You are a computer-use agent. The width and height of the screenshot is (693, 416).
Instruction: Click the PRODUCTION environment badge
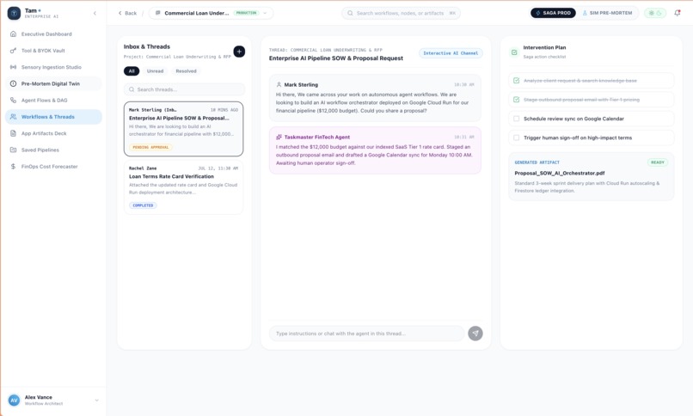(x=246, y=13)
